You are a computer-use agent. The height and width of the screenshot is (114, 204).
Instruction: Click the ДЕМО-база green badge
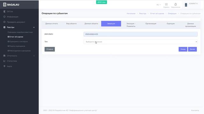click(x=101, y=2)
